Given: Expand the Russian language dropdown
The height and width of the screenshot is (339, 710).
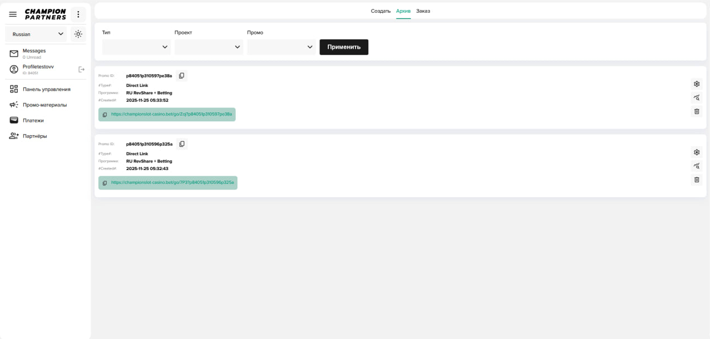Looking at the screenshot, I should 36,34.
